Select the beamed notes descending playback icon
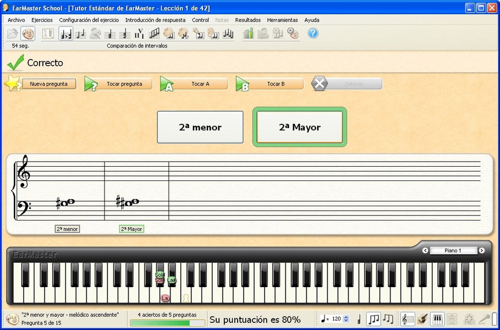 [388, 319]
